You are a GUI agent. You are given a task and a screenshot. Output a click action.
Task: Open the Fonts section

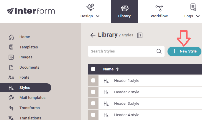click(x=24, y=77)
